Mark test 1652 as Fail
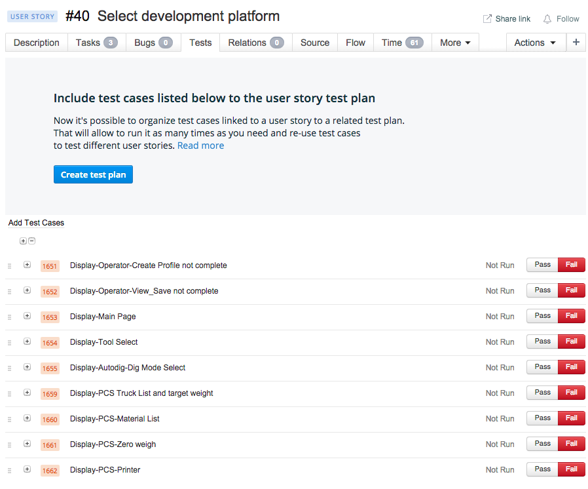Viewport: 588px width, 489px height. (x=572, y=290)
